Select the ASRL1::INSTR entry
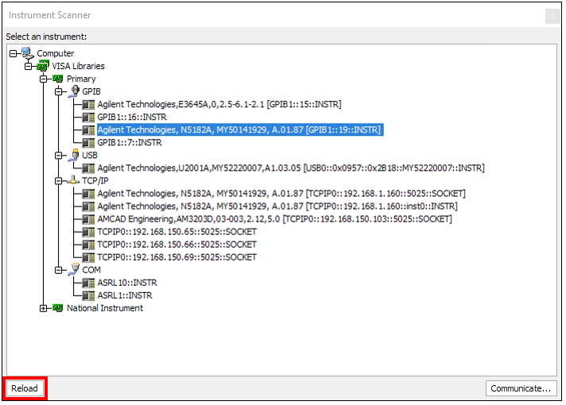The image size is (566, 405). pyautogui.click(x=125, y=295)
